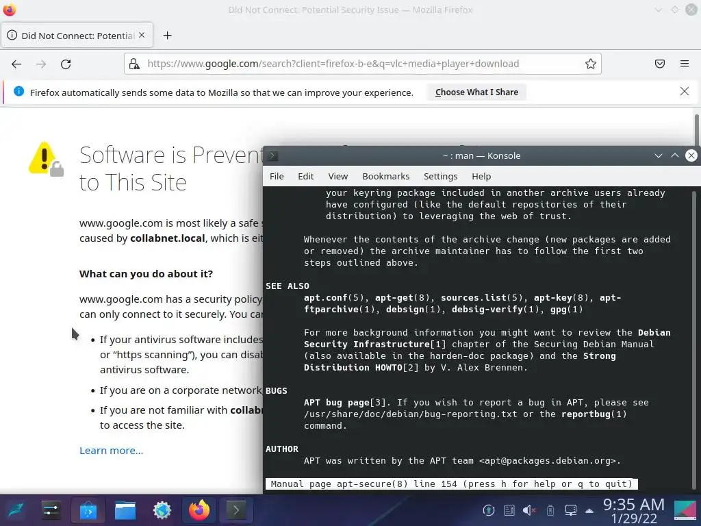Screen dimensions: 701x526
Task: Click the battery tray icon
Action: [550, 510]
